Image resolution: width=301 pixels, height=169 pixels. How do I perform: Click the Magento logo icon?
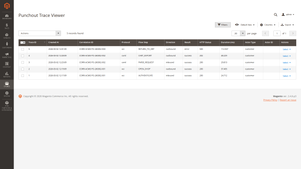coord(7,6)
